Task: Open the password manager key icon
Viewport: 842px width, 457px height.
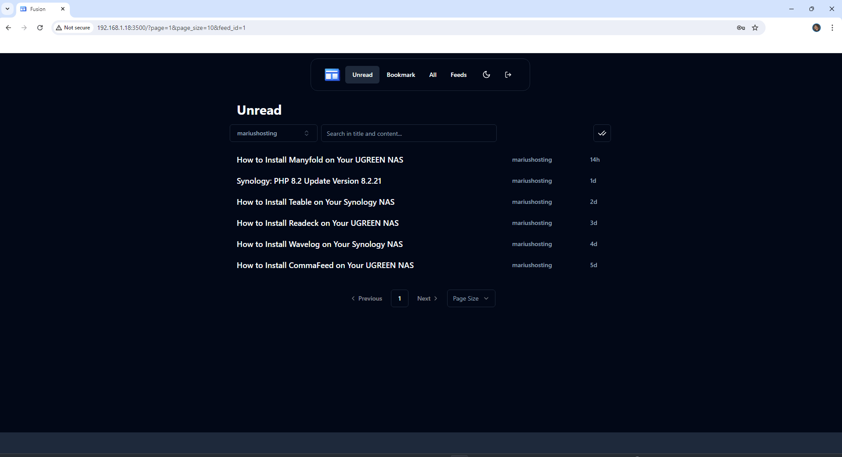Action: 741,28
